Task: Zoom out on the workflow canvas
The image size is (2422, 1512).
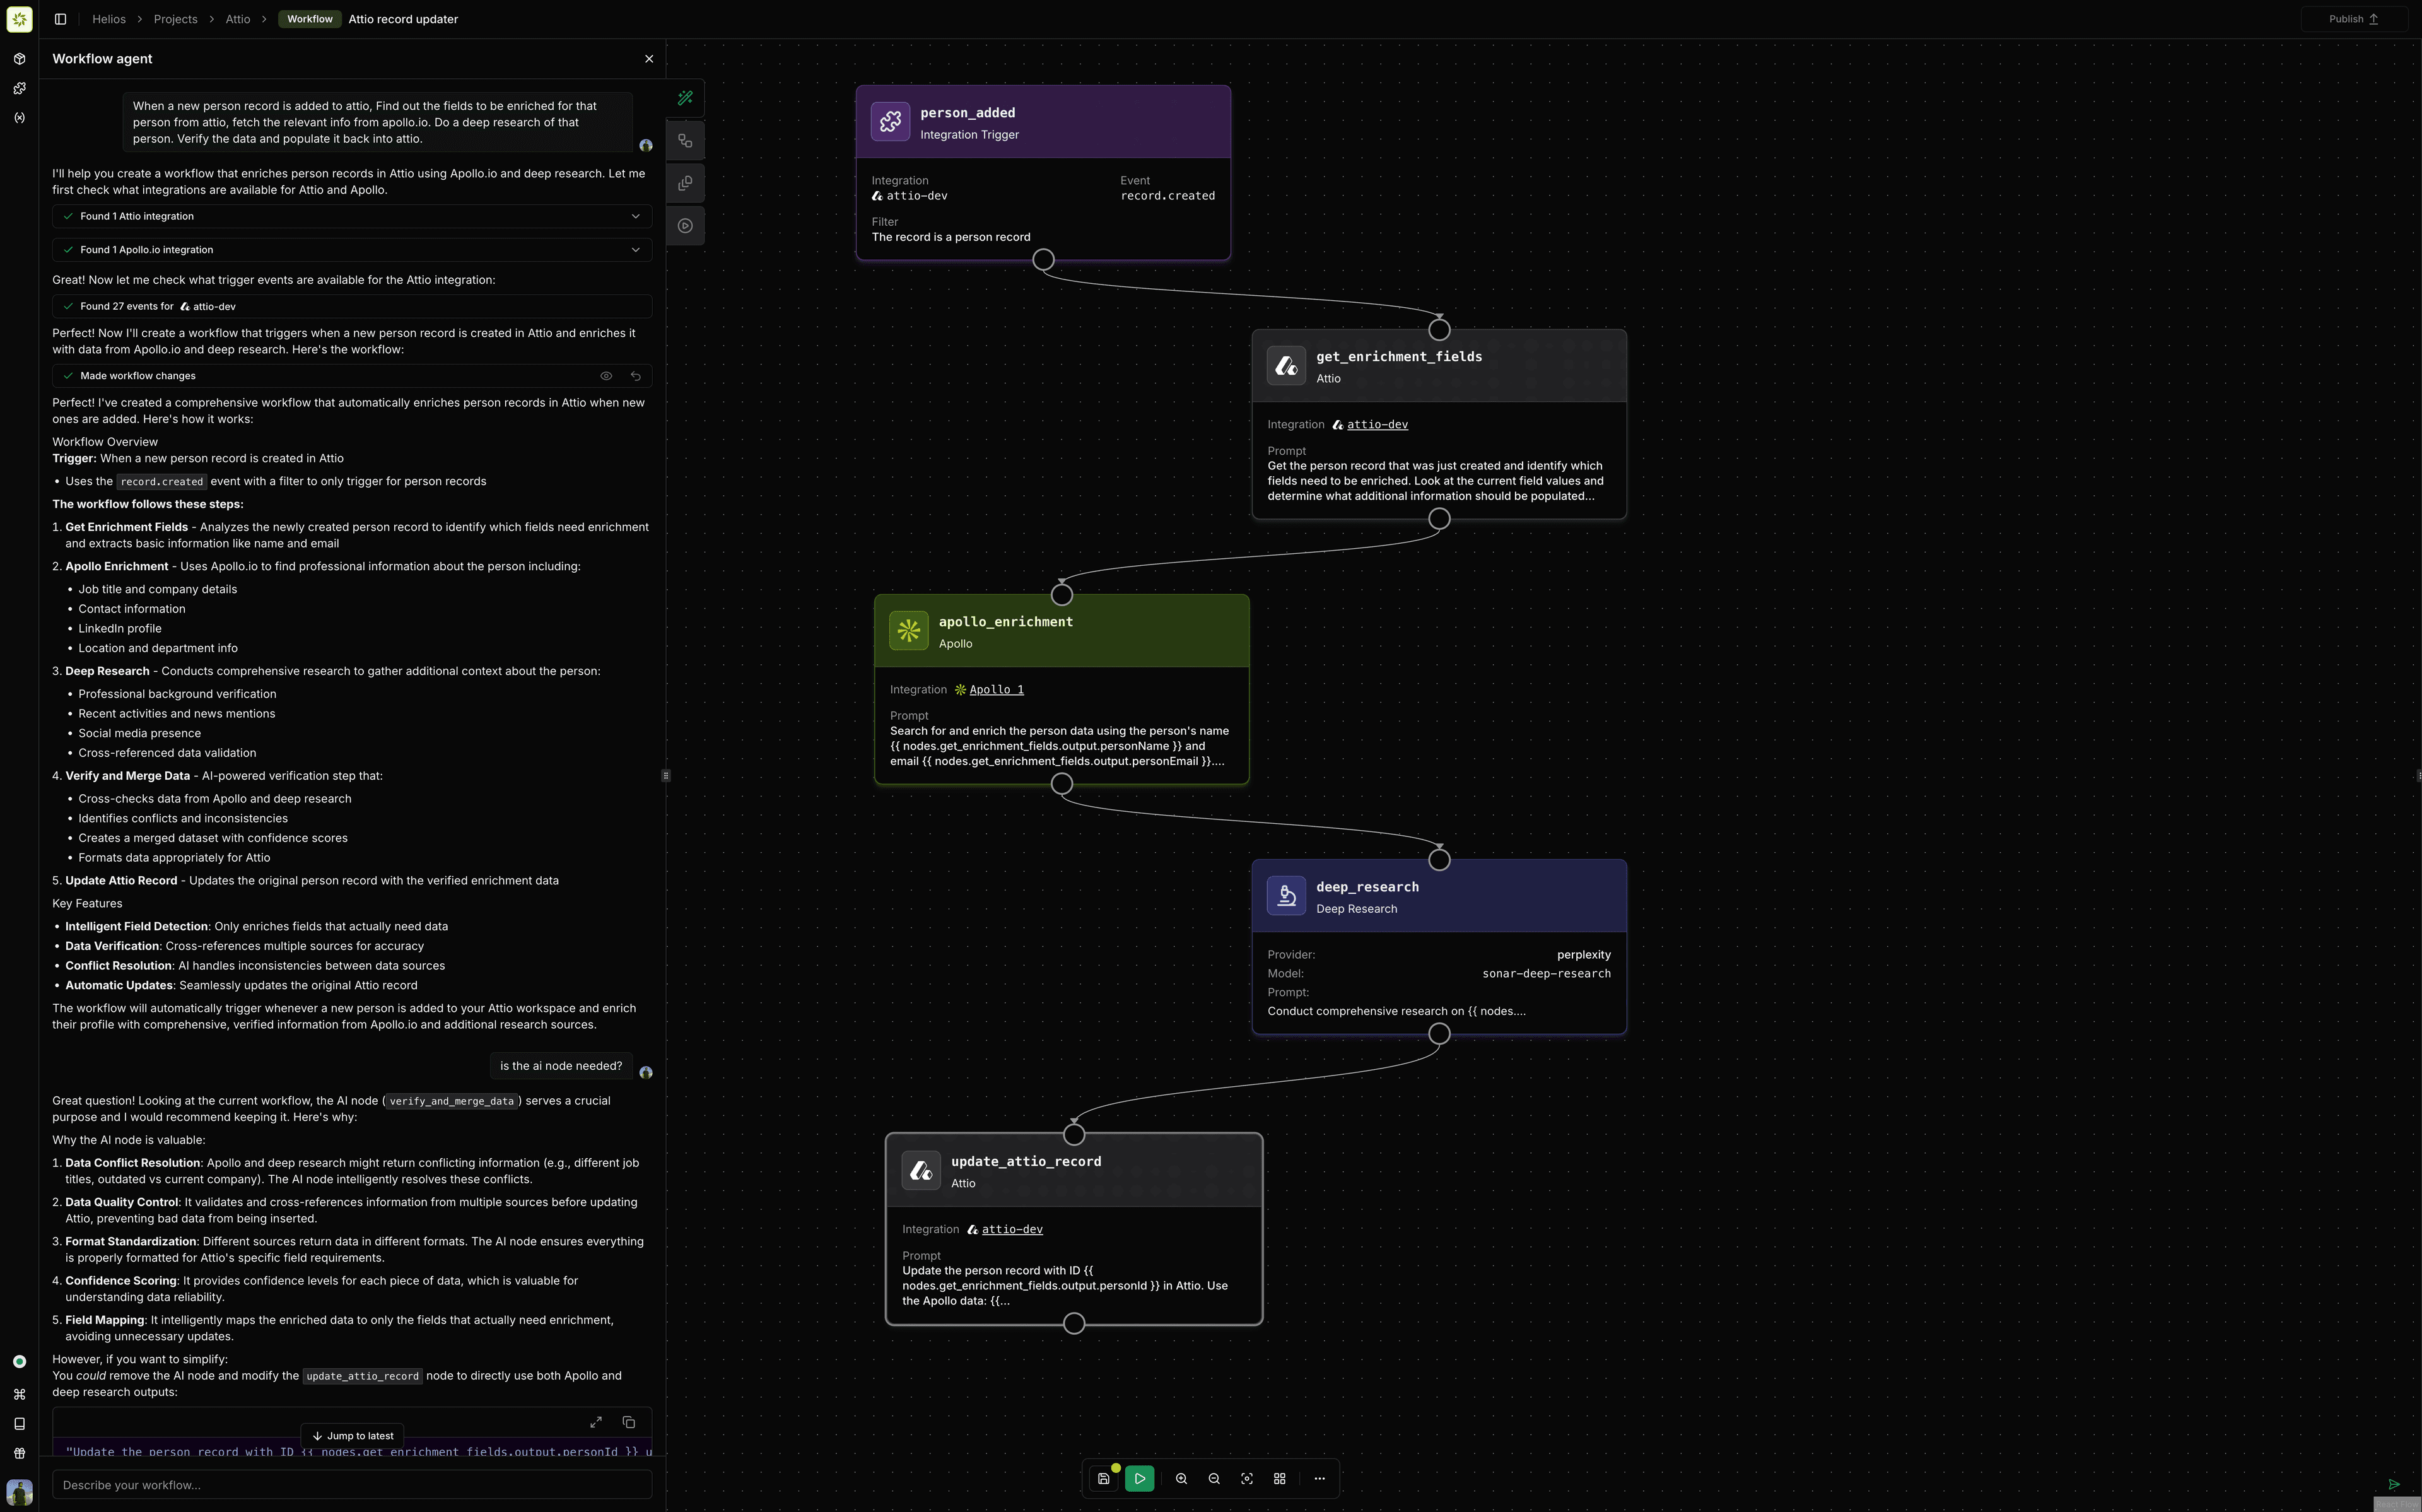Action: coord(1214,1479)
